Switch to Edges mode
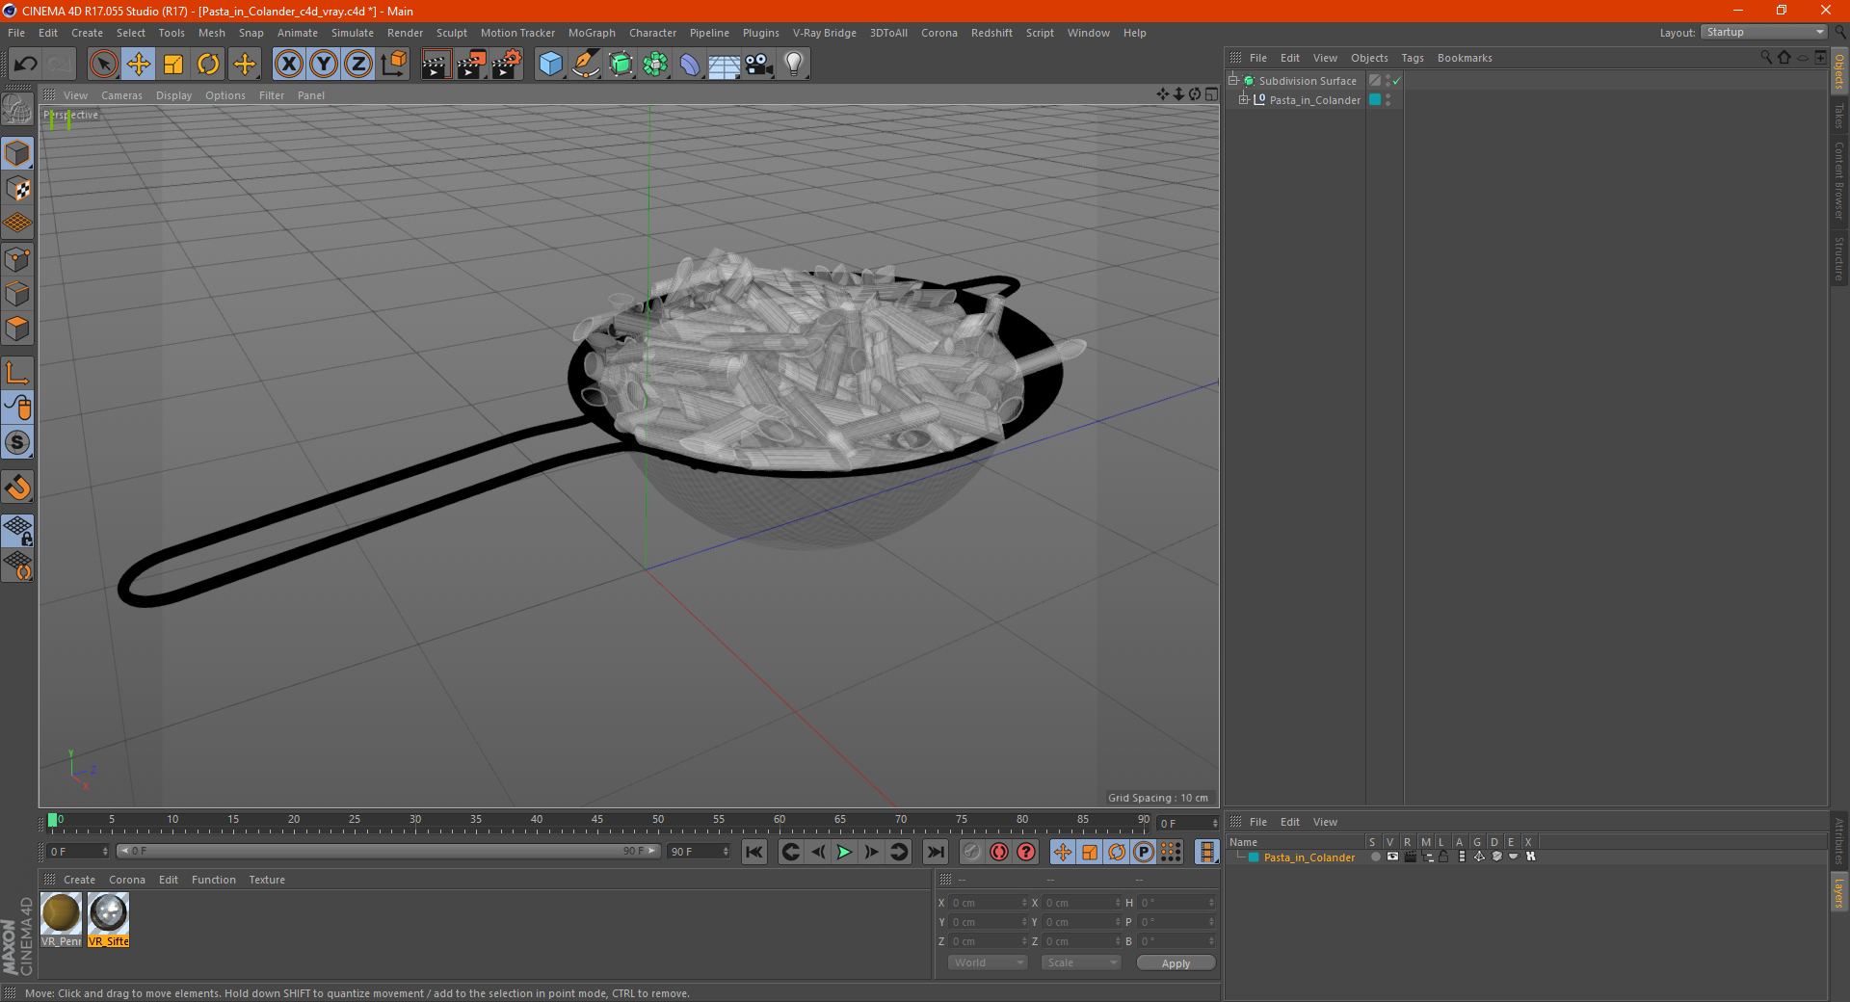 (x=17, y=294)
